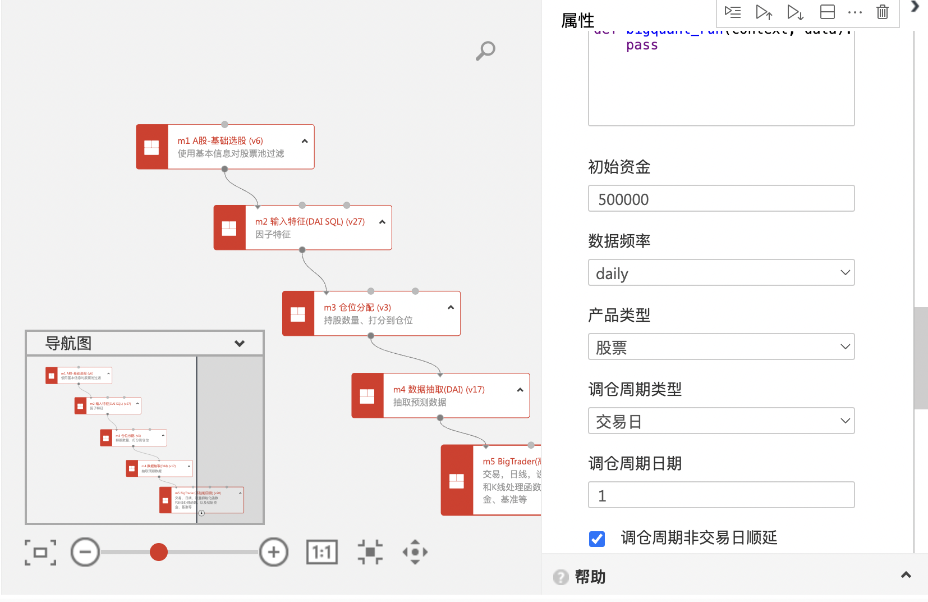The height and width of the screenshot is (602, 928).
Task: Uncheck 调仓周期非交易日顺延 checkbox
Action: pos(597,539)
